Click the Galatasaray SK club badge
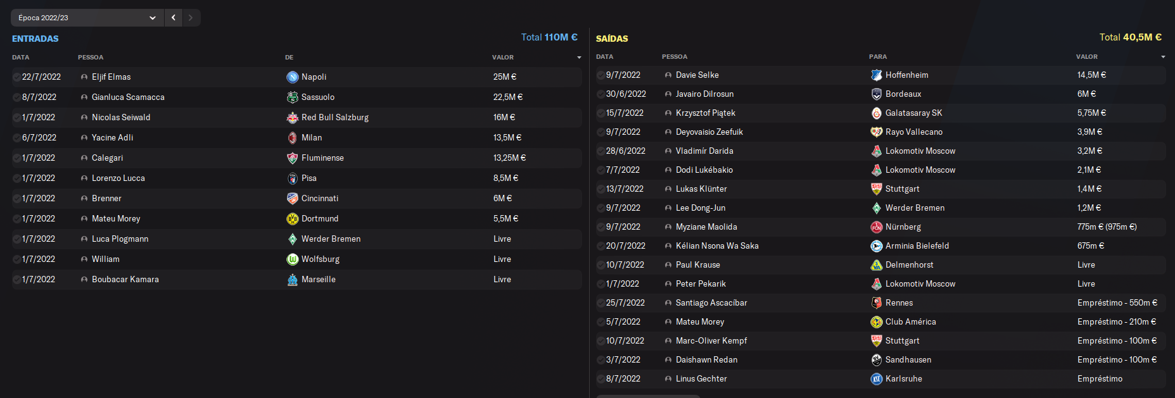This screenshot has height=398, width=1175. (876, 113)
